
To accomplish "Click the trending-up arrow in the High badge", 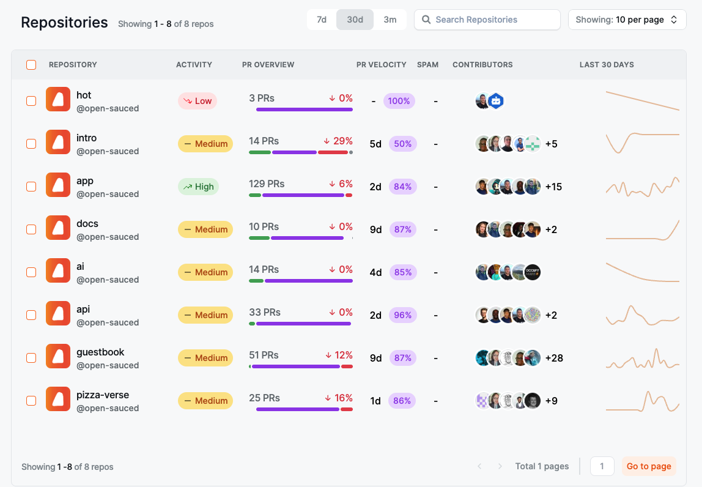I will (188, 187).
